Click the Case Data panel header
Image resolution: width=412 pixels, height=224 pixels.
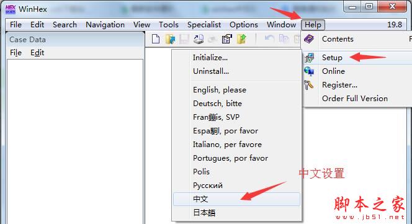75,40
